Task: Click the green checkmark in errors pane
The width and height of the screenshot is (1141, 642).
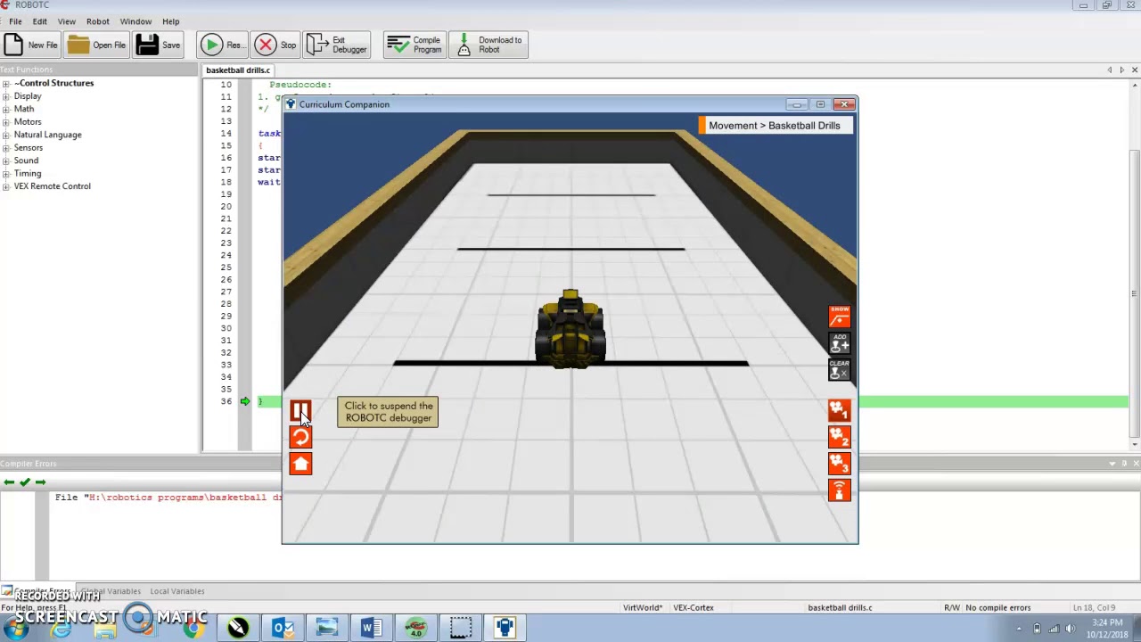Action: click(25, 482)
